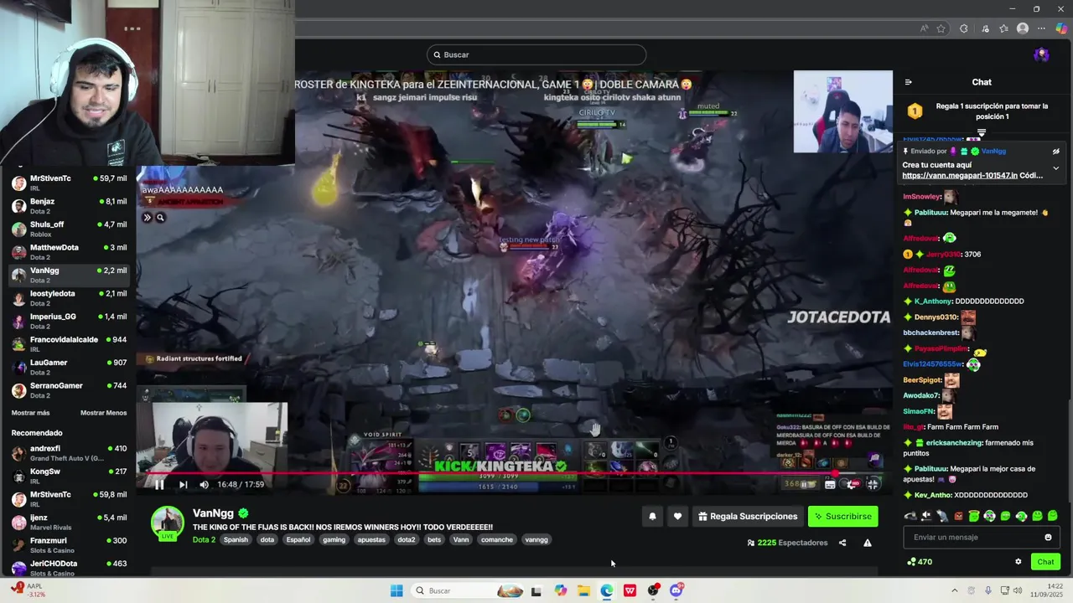Hide the pinned chat message

[x=1055, y=152]
